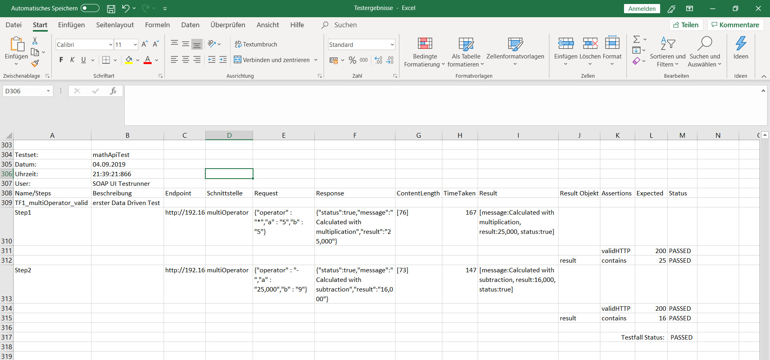
Task: Switch to Seitenlayout ribbon tab
Action: (115, 25)
